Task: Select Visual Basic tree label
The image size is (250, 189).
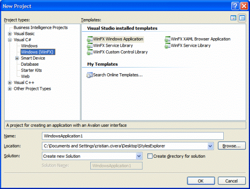Action: click(x=24, y=33)
